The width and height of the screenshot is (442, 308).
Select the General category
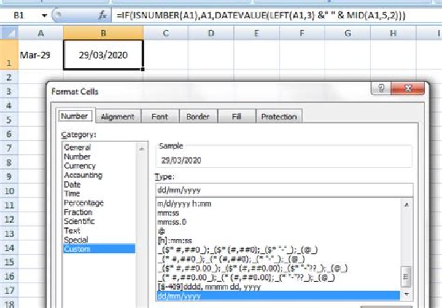pos(99,147)
